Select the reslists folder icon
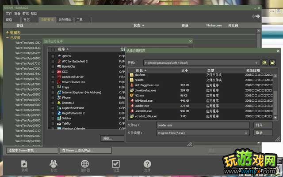Viewport: 283px width, 177px height. click(x=132, y=80)
